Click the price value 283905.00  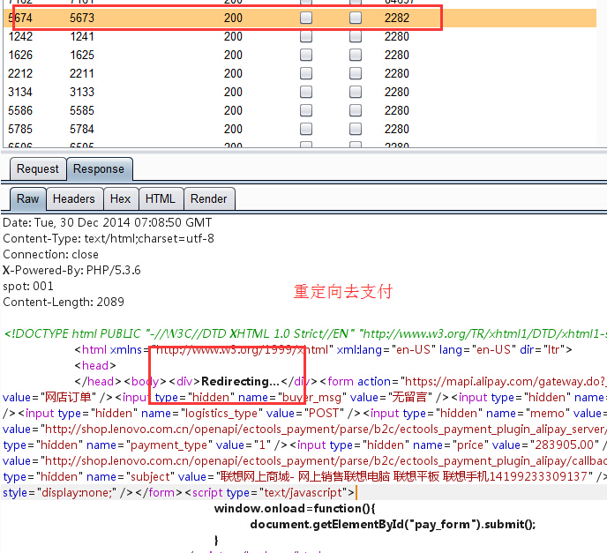click(x=564, y=445)
